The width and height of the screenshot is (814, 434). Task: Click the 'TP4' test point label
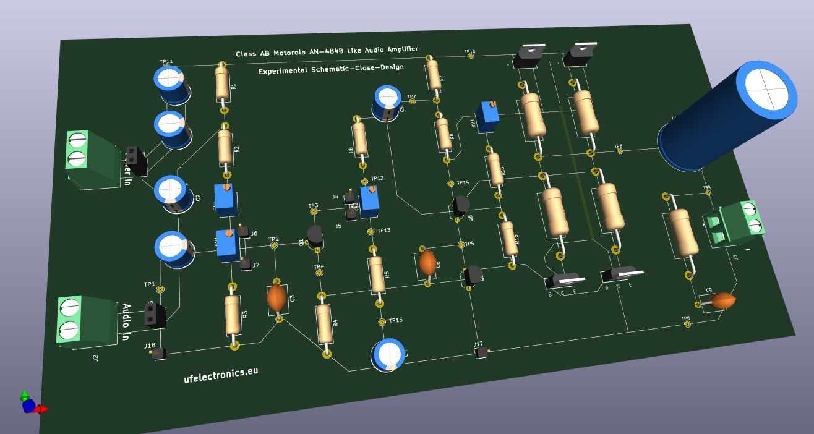coord(319,267)
